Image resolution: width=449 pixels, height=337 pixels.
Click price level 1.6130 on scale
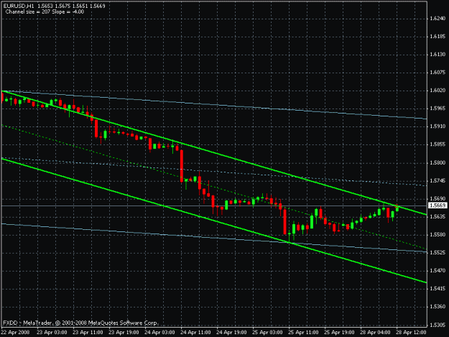(x=438, y=55)
